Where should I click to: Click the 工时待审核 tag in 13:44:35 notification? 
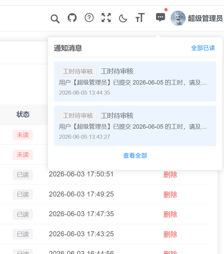[x=78, y=72]
